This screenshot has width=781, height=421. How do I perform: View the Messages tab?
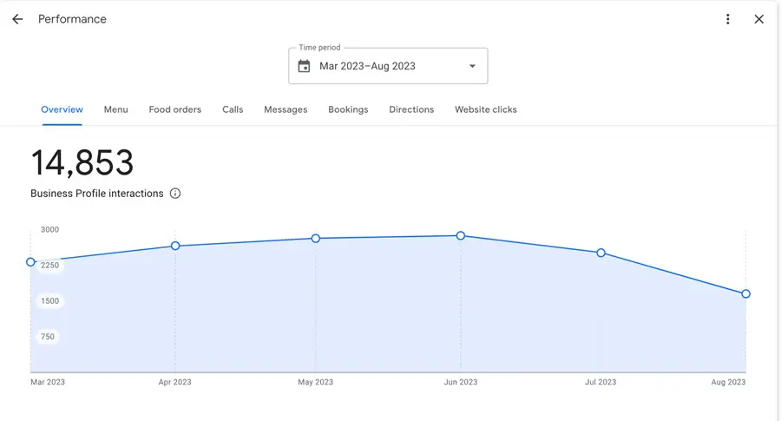285,109
